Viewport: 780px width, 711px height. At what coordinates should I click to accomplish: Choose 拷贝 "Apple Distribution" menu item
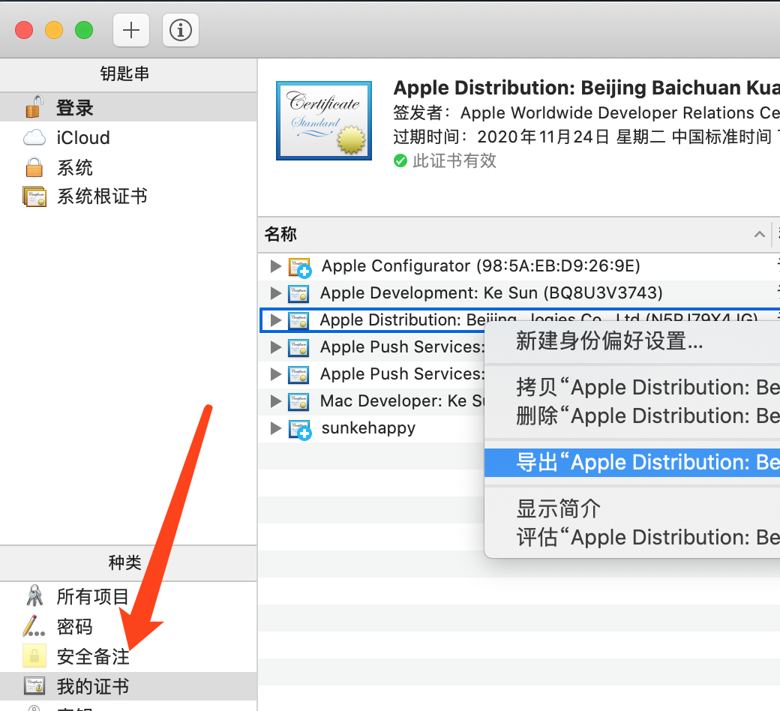coord(632,387)
